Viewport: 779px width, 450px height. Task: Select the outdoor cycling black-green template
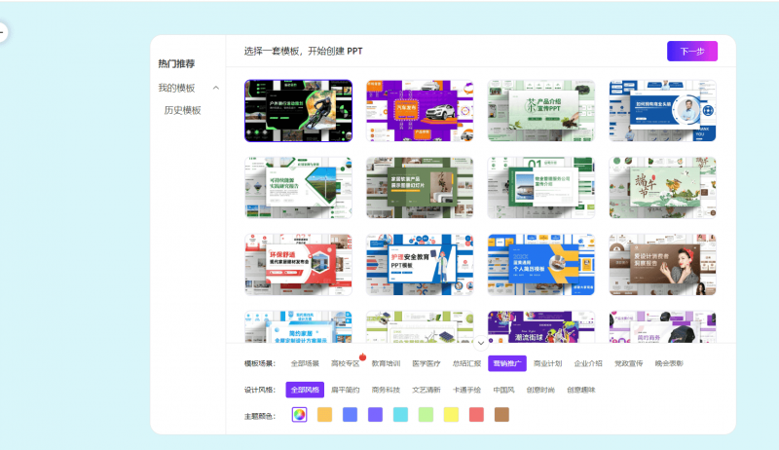pyautogui.click(x=298, y=111)
